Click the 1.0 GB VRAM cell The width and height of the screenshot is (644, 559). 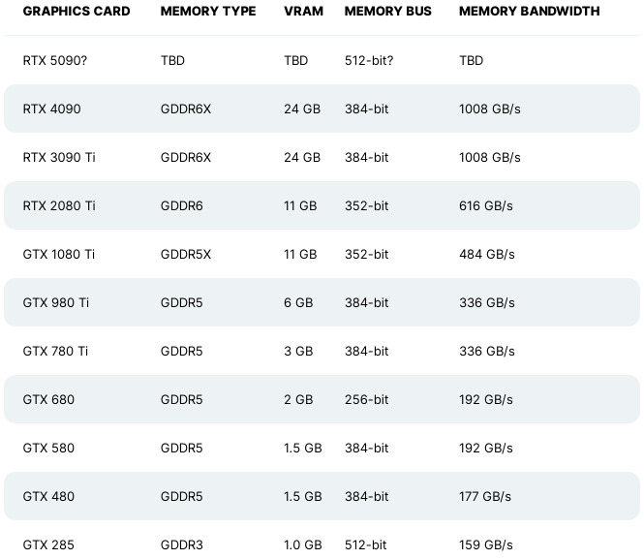303,545
